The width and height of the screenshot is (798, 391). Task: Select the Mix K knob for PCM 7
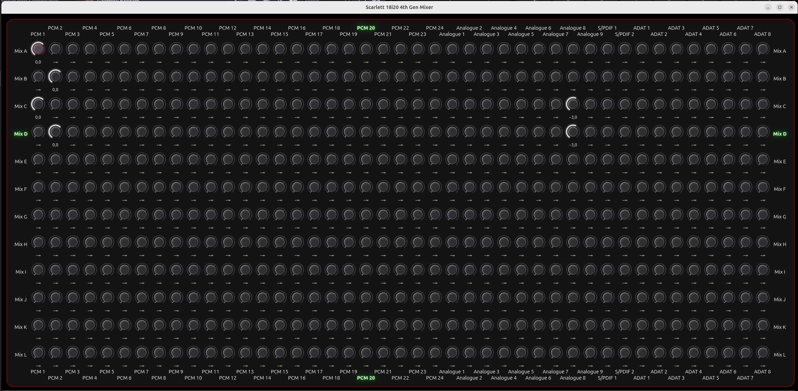pyautogui.click(x=141, y=325)
